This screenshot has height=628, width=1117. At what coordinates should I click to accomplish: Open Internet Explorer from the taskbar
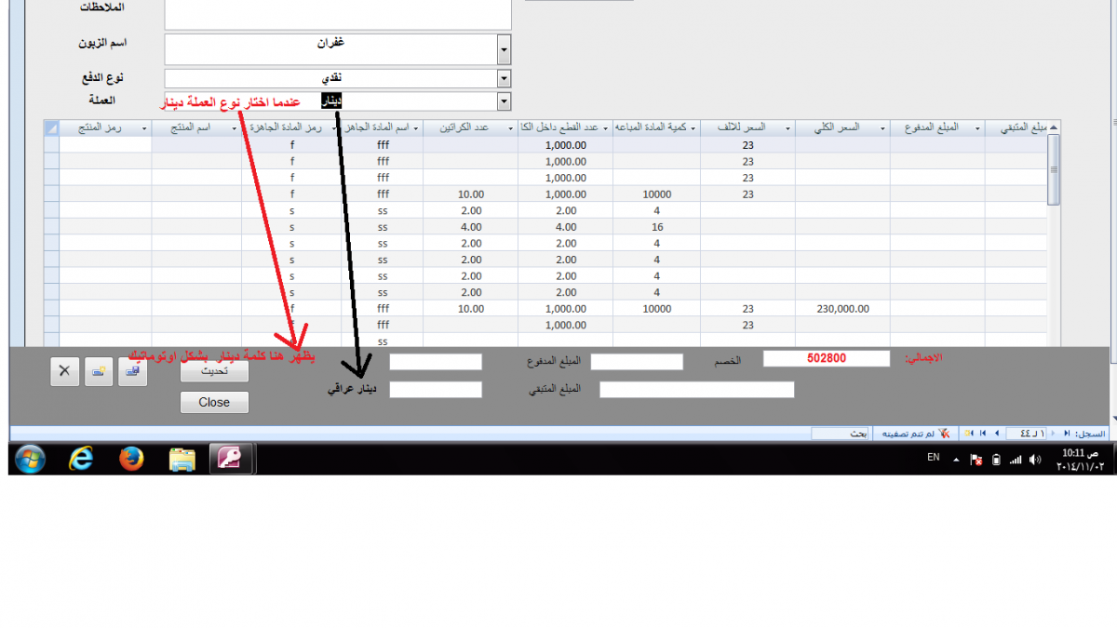[x=82, y=458]
